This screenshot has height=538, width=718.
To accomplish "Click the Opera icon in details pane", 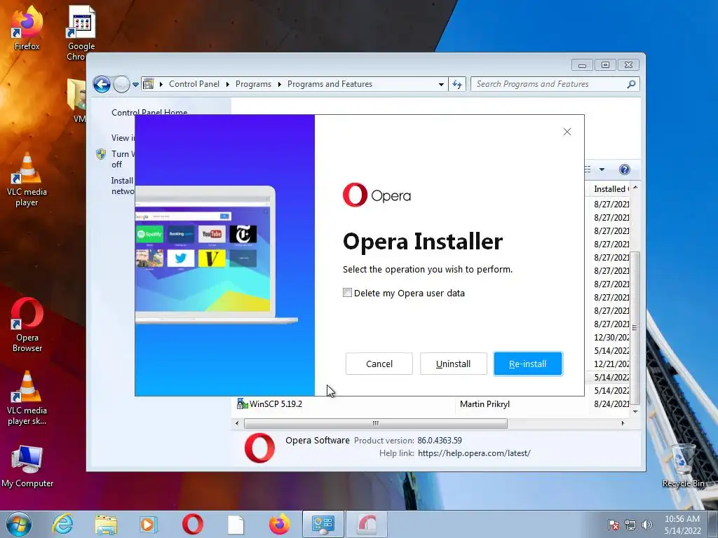I will tap(259, 448).
